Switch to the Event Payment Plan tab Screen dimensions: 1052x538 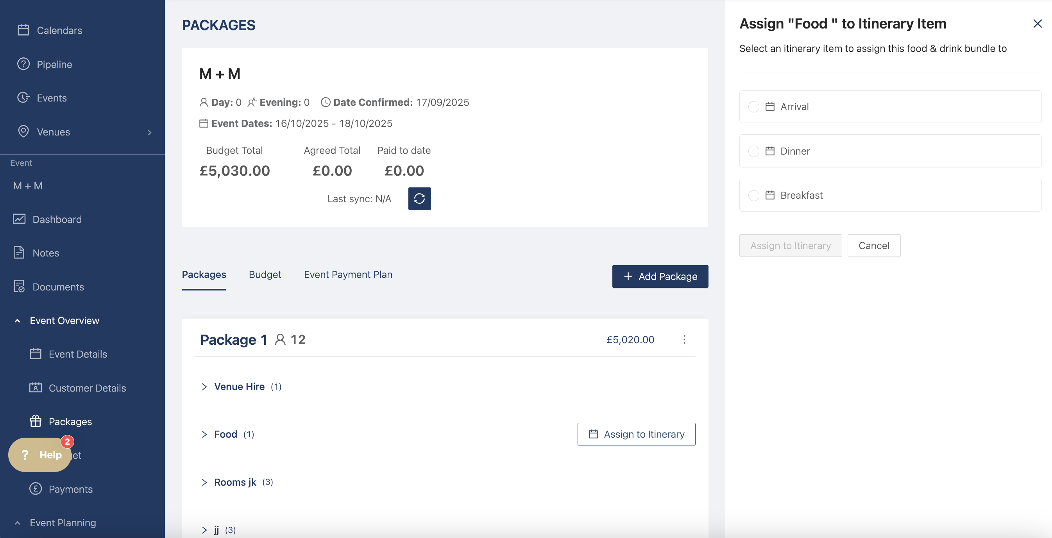(x=348, y=274)
